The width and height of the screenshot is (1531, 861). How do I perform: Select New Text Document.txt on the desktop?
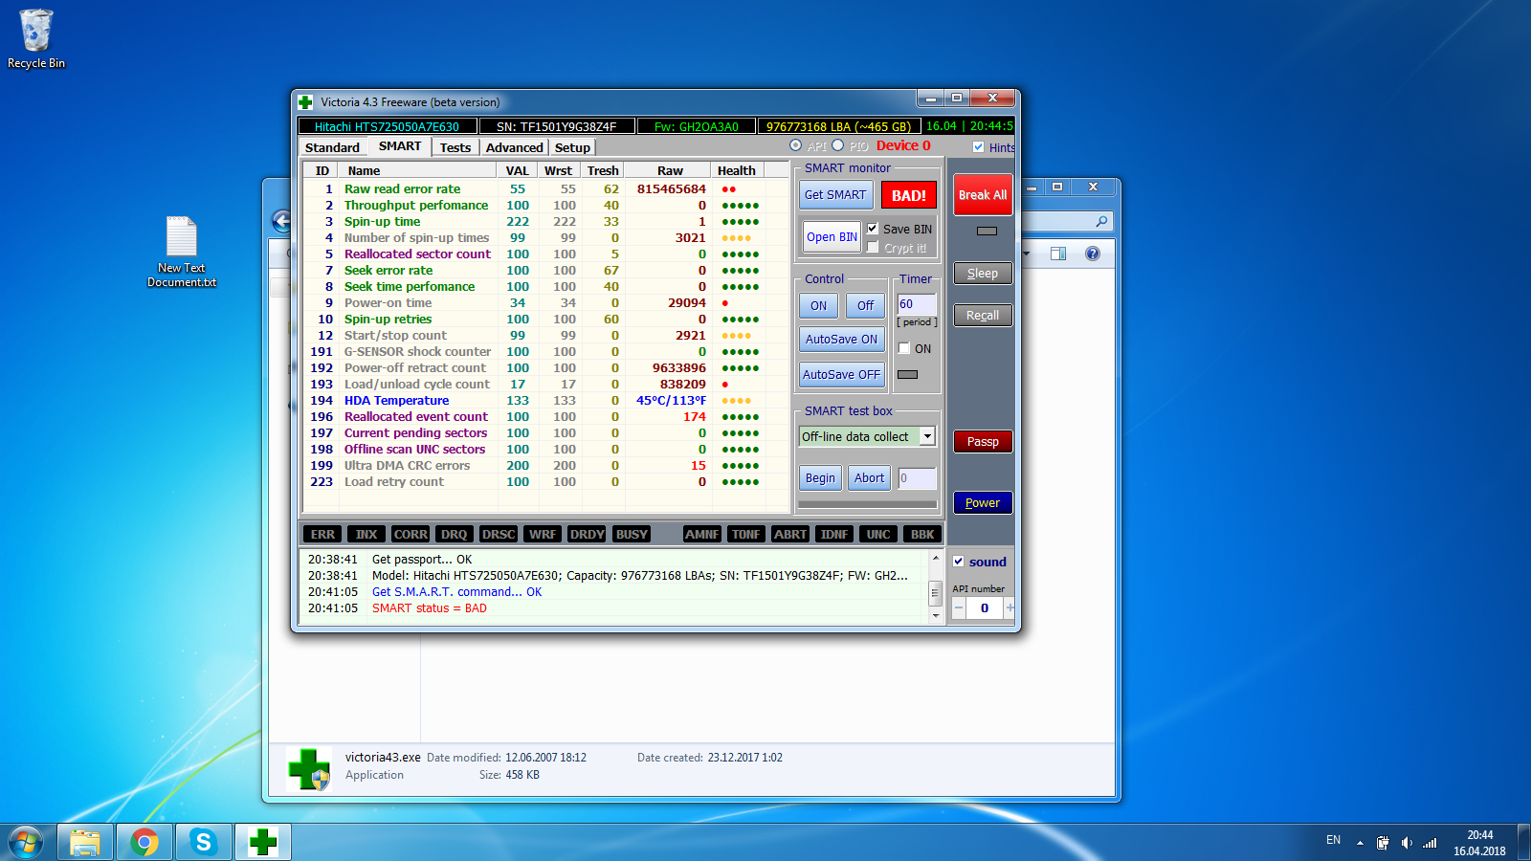[x=182, y=252]
